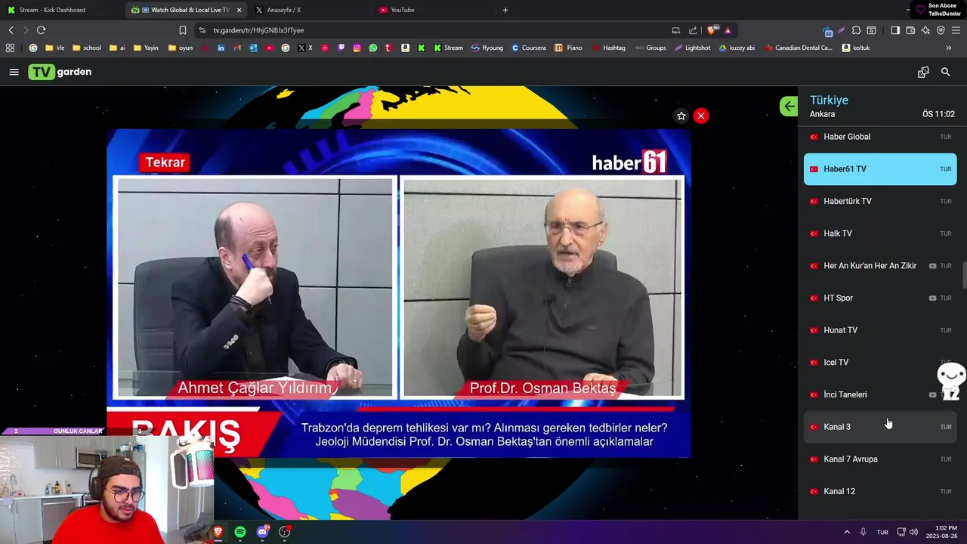
Task: Open the cast/share screen icon
Action: [923, 72]
